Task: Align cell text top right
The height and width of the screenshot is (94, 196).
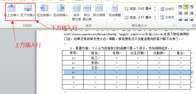Action: pyautogui.click(x=191, y=7)
